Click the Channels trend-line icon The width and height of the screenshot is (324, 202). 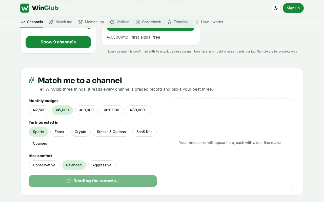(23, 22)
